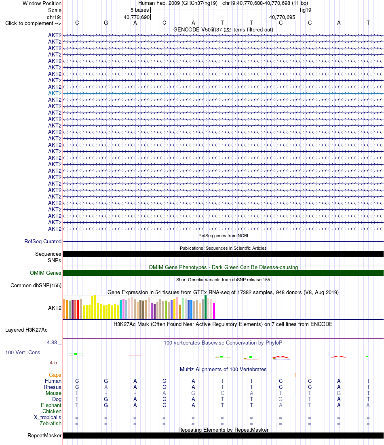Click the RepeatMasker track label
The width and height of the screenshot is (384, 445).
tap(44, 436)
